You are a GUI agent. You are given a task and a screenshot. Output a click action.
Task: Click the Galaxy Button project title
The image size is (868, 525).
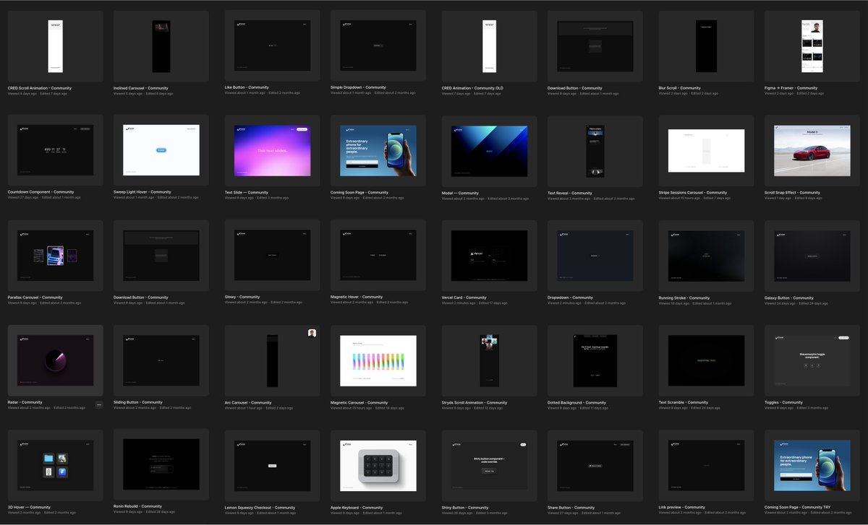pos(790,297)
